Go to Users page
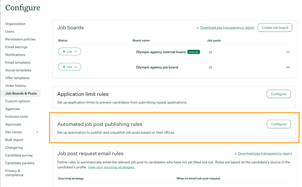The image size is (302, 187). 10,32
